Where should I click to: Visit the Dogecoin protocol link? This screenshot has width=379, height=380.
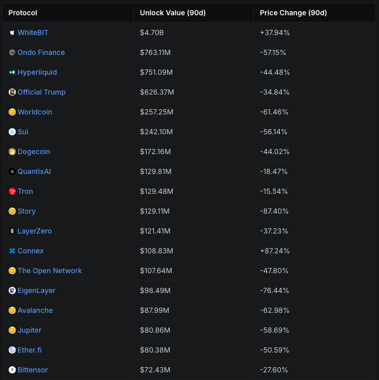[34, 152]
